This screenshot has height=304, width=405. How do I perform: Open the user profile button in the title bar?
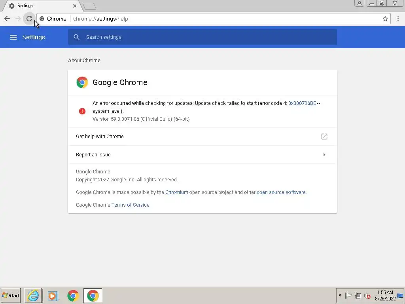pyautogui.click(x=359, y=3)
